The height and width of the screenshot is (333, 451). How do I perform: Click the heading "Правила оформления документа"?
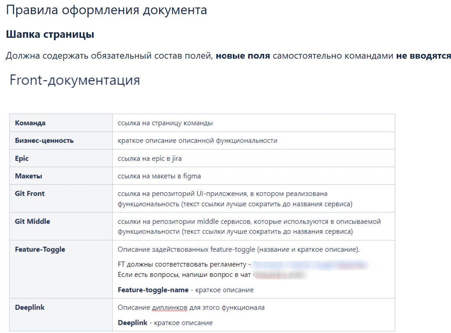pyautogui.click(x=106, y=10)
